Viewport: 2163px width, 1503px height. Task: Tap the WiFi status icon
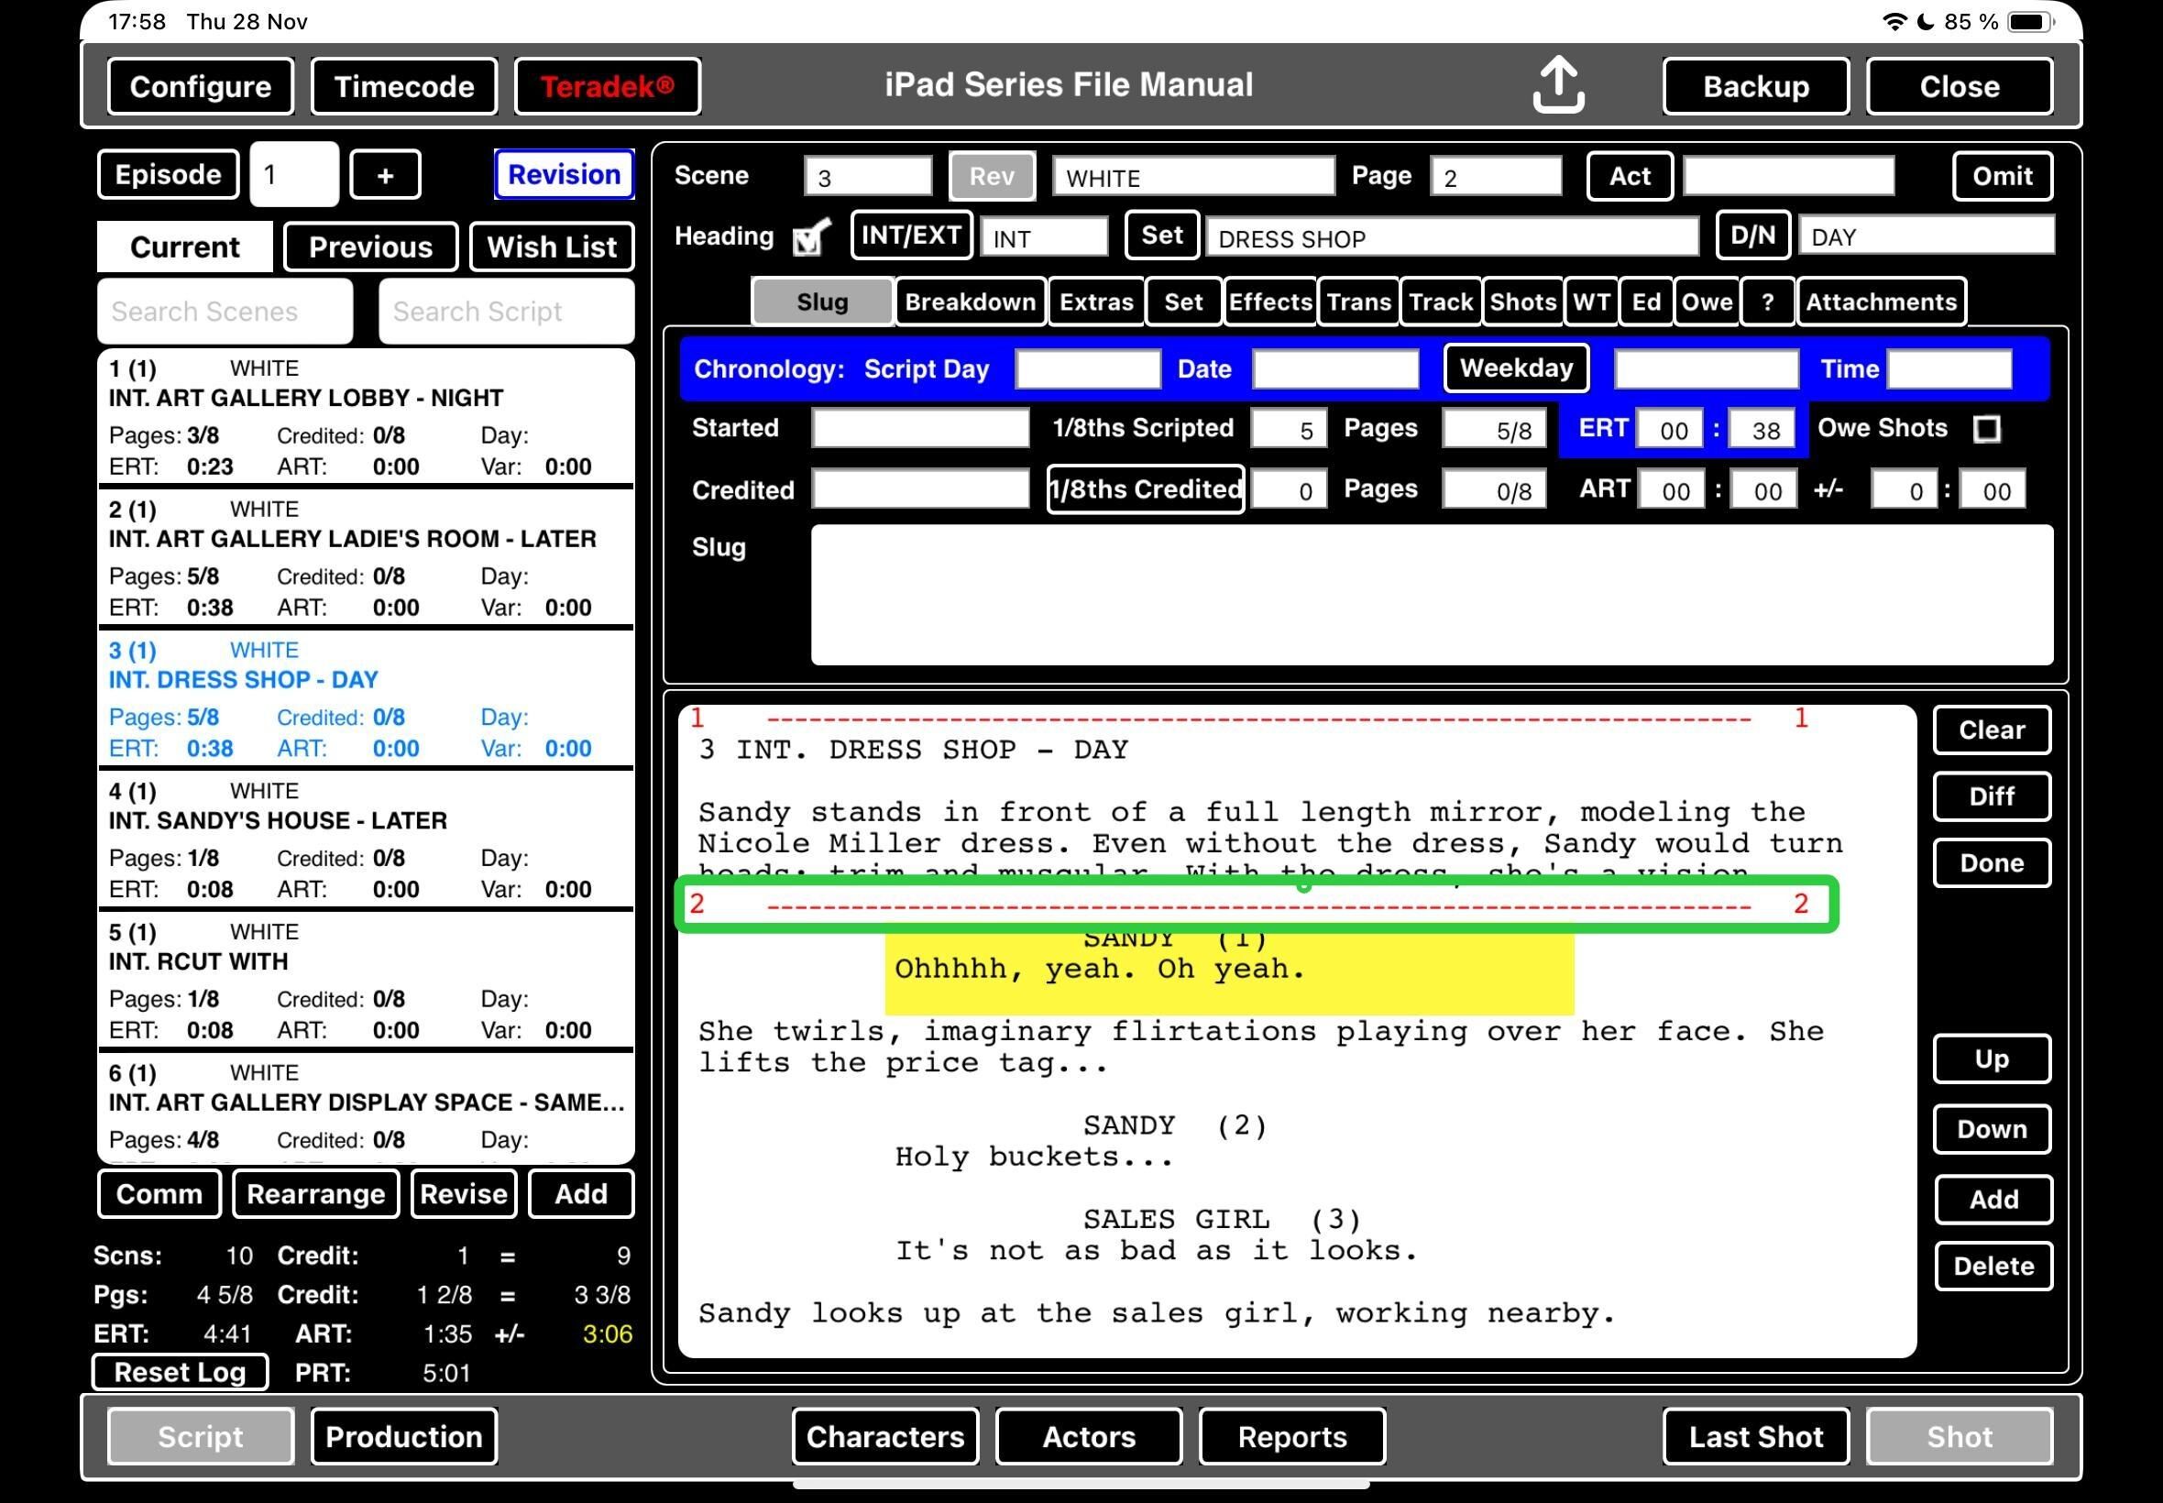click(1894, 22)
